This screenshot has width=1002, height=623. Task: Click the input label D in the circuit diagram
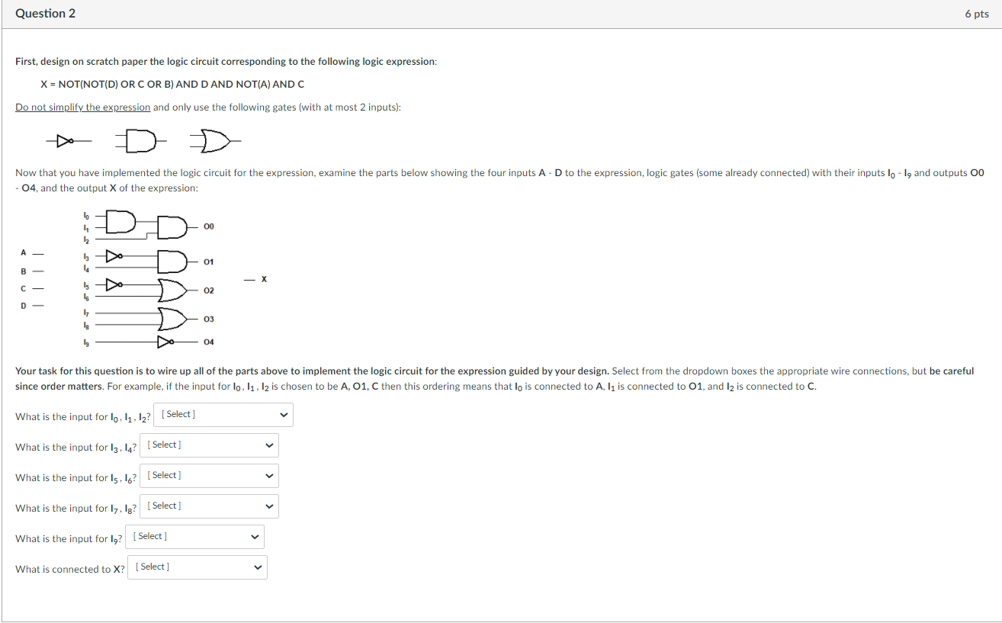(x=24, y=304)
